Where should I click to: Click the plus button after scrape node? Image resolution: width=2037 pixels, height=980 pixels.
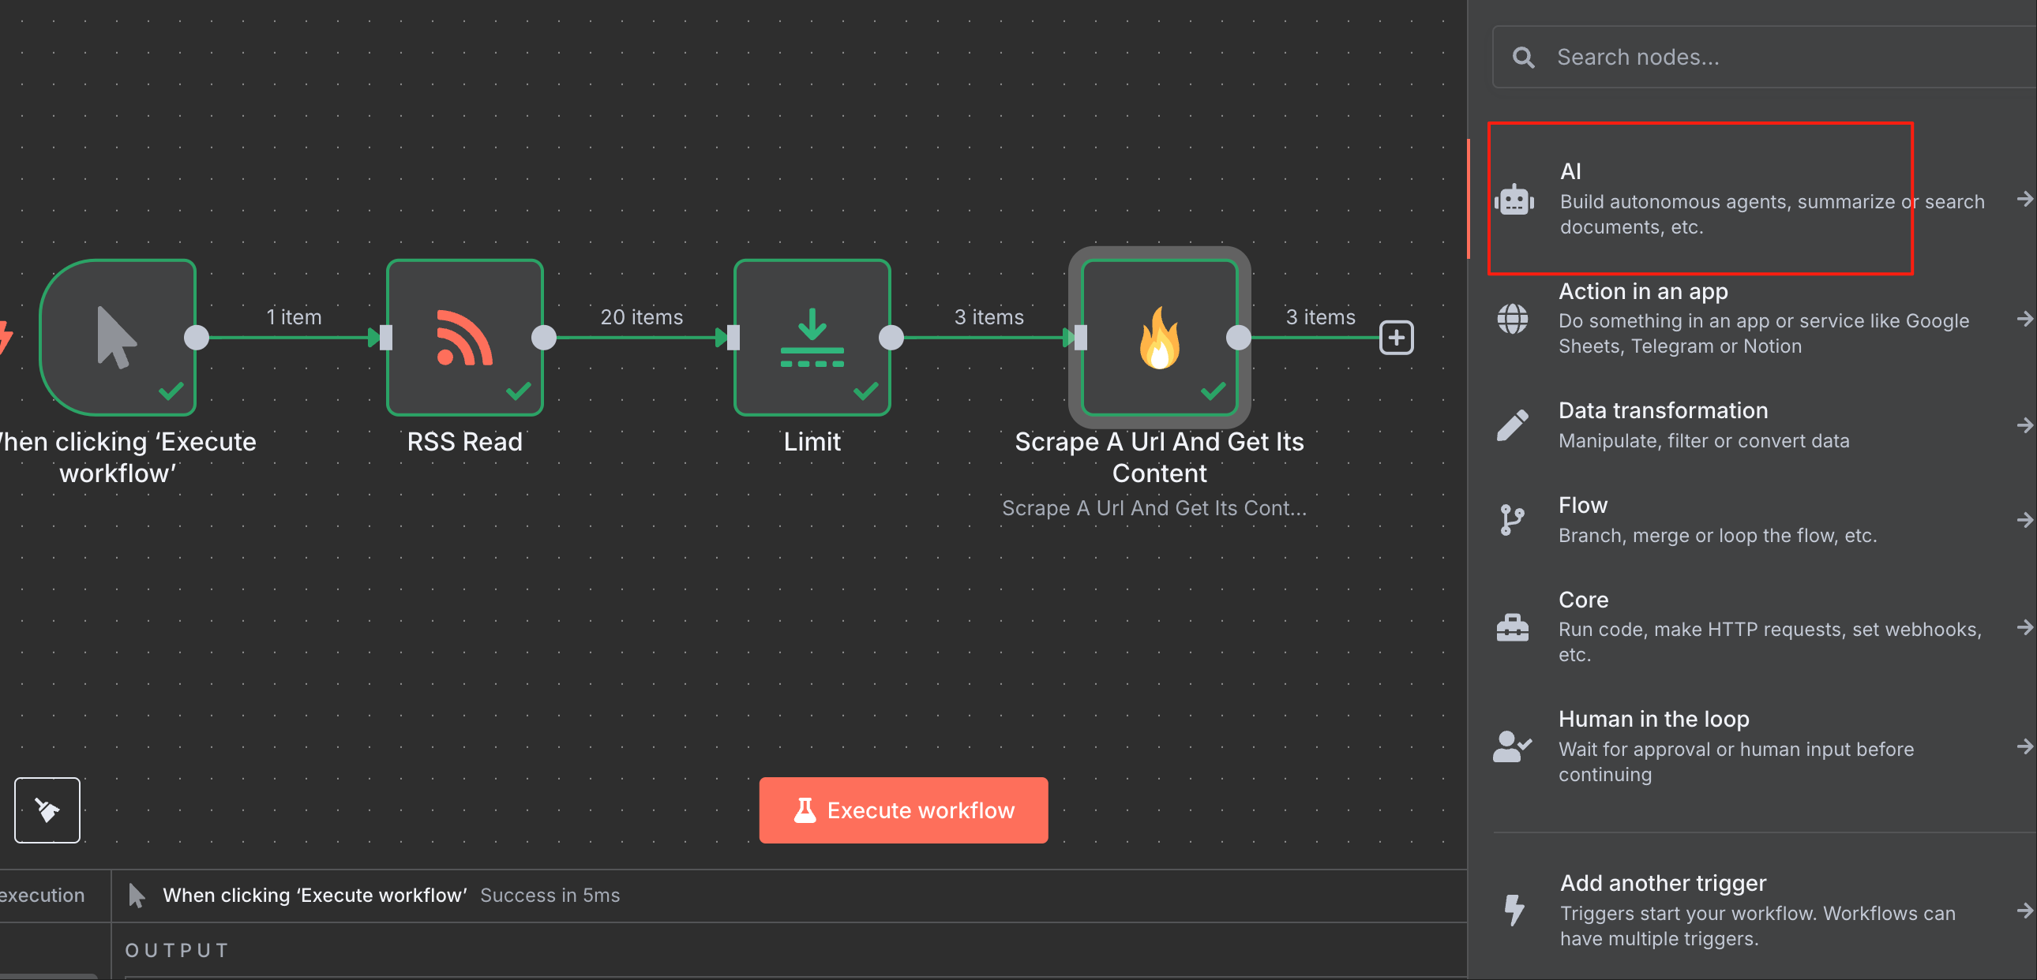click(x=1396, y=338)
